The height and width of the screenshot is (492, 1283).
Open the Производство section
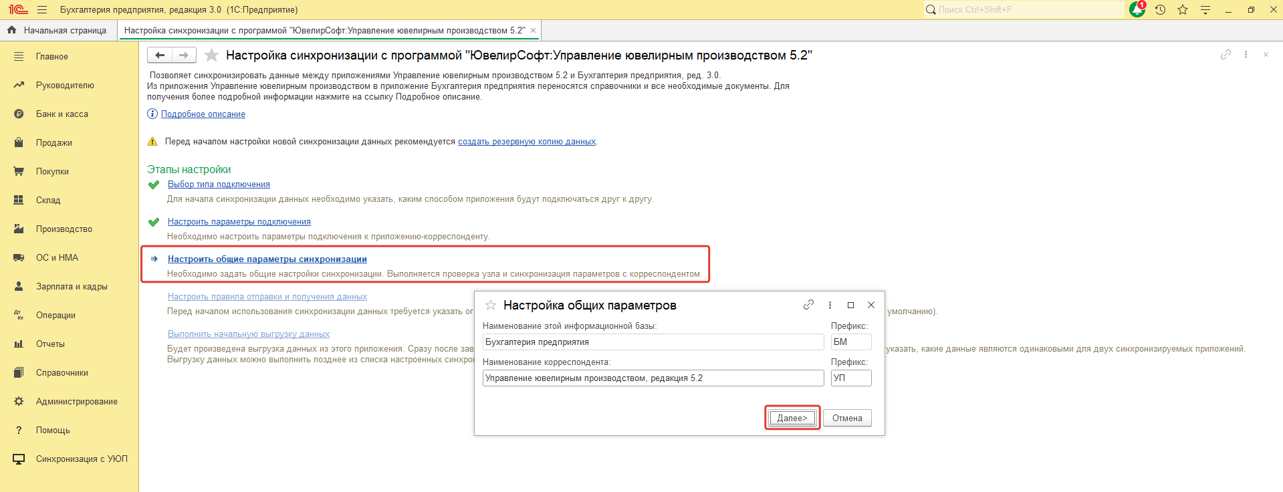click(64, 229)
